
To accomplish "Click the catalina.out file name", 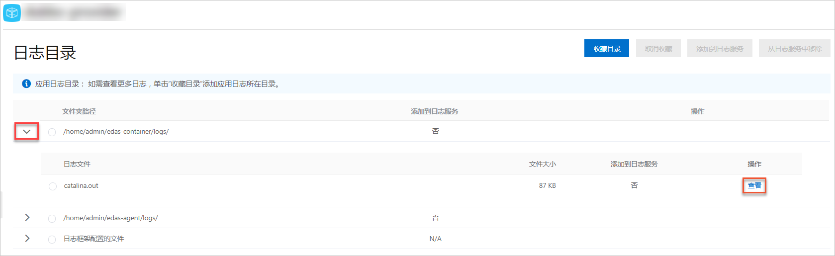I will 81,185.
